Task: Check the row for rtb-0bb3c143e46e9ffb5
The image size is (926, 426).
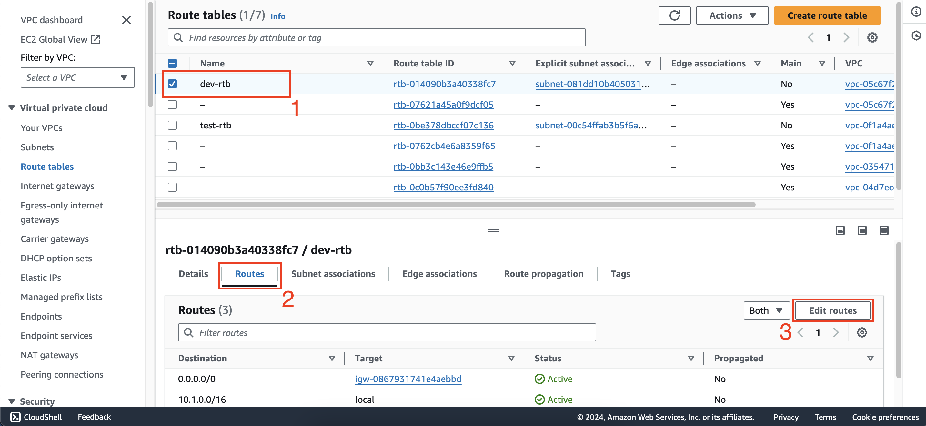Action: pos(172,167)
